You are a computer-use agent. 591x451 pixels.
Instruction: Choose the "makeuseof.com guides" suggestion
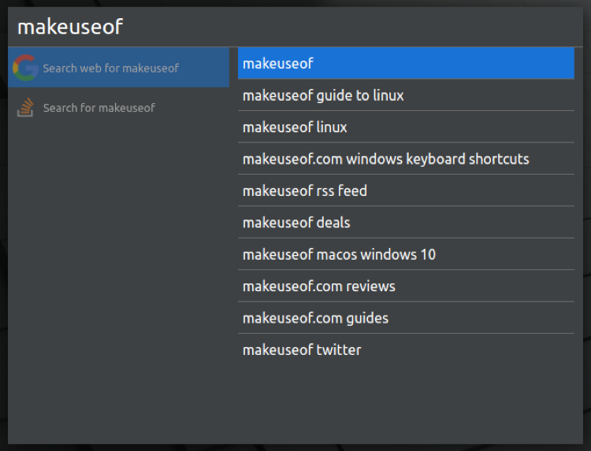point(315,319)
